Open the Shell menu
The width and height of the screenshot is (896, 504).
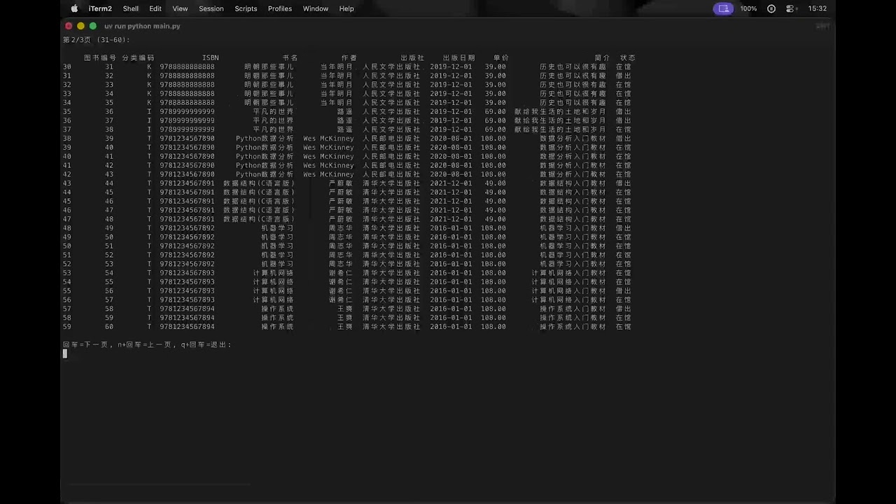pyautogui.click(x=131, y=8)
